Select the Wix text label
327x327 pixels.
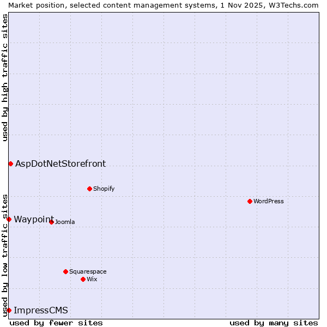pos(92,279)
